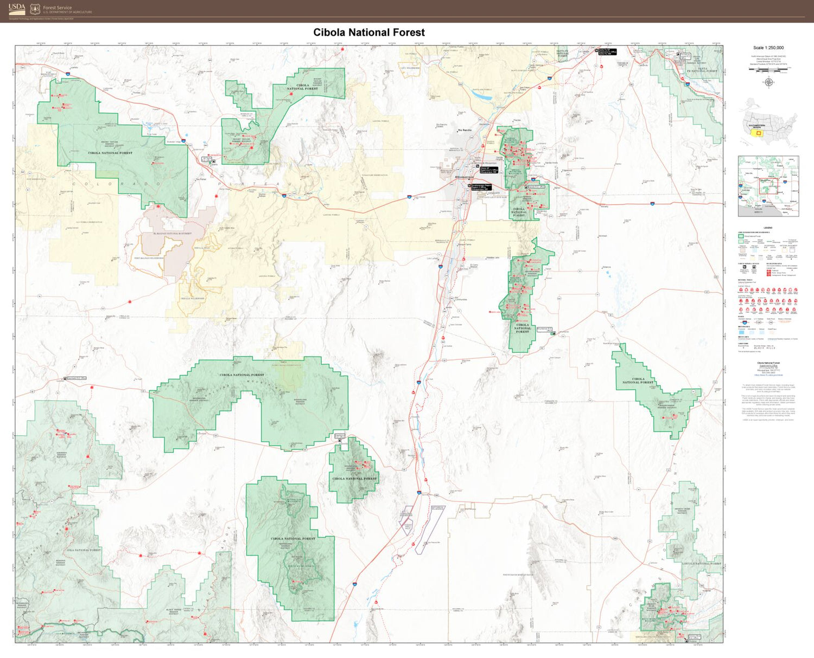The image size is (814, 658).
Task: Click the USDA logo in the header
Action: (x=17, y=9)
